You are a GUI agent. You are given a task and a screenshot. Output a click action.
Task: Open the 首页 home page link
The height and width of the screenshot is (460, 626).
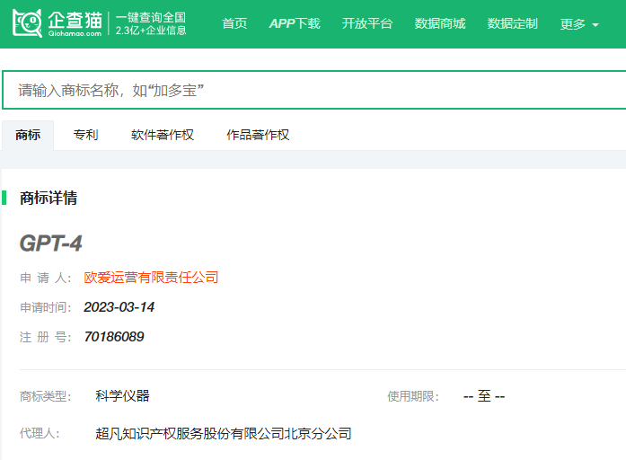[234, 23]
